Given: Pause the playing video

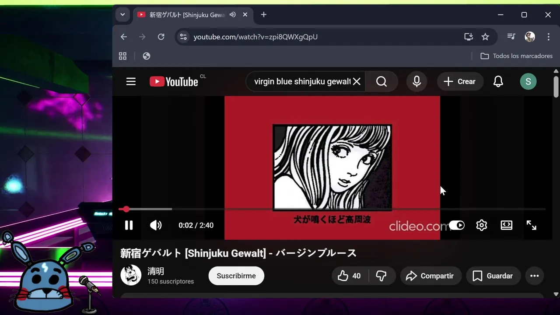Looking at the screenshot, I should pyautogui.click(x=129, y=225).
